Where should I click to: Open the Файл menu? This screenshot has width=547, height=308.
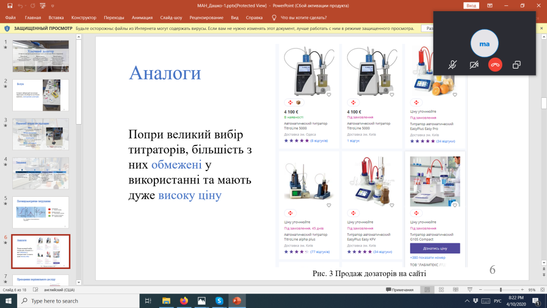tap(11, 18)
